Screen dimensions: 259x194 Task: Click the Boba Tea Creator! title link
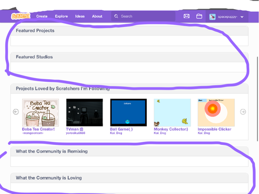(38, 129)
